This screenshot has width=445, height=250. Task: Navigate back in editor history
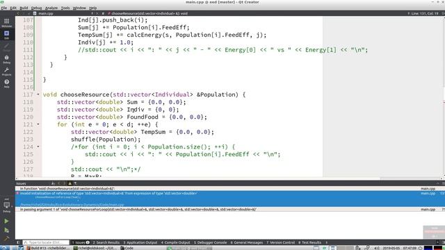pos(19,13)
